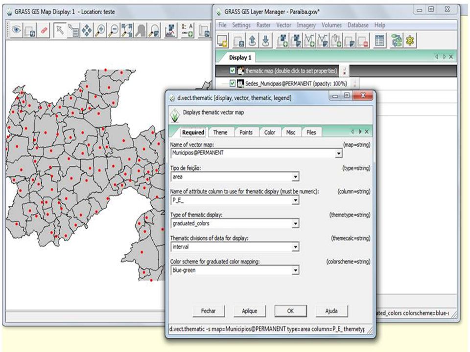Image resolution: width=470 pixels, height=352 pixels.
Task: Open the Analyze map chart icon
Action: tap(170, 31)
